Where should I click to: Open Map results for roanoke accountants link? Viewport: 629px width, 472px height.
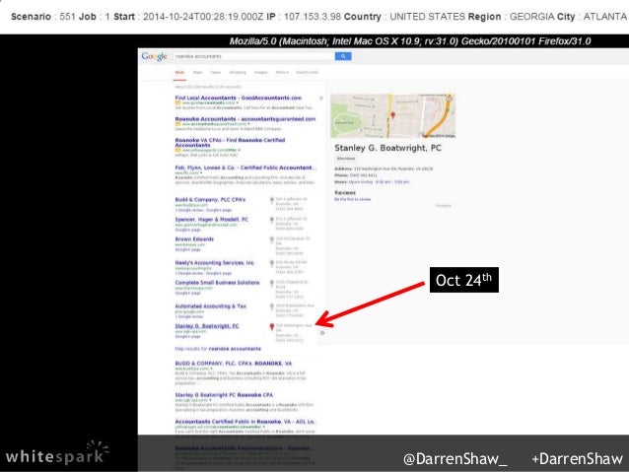tap(218, 349)
